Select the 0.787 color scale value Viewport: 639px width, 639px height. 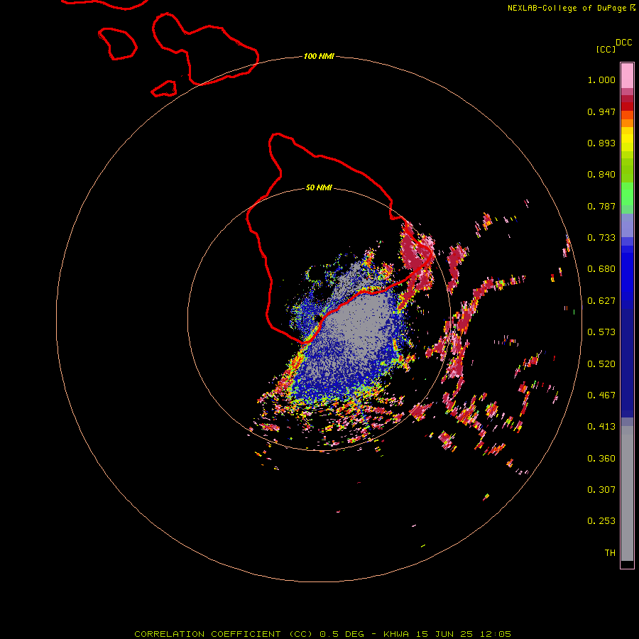coord(601,206)
